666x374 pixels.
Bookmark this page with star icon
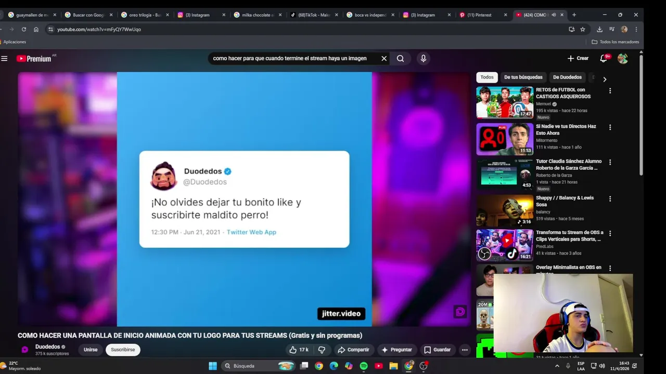point(583,30)
